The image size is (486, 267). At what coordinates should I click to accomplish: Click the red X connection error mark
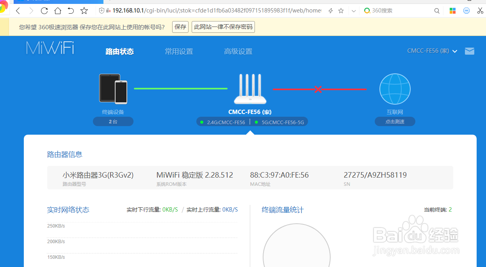[318, 89]
